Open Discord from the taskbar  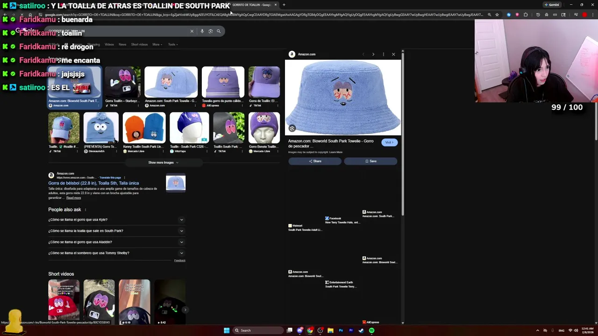click(299, 330)
